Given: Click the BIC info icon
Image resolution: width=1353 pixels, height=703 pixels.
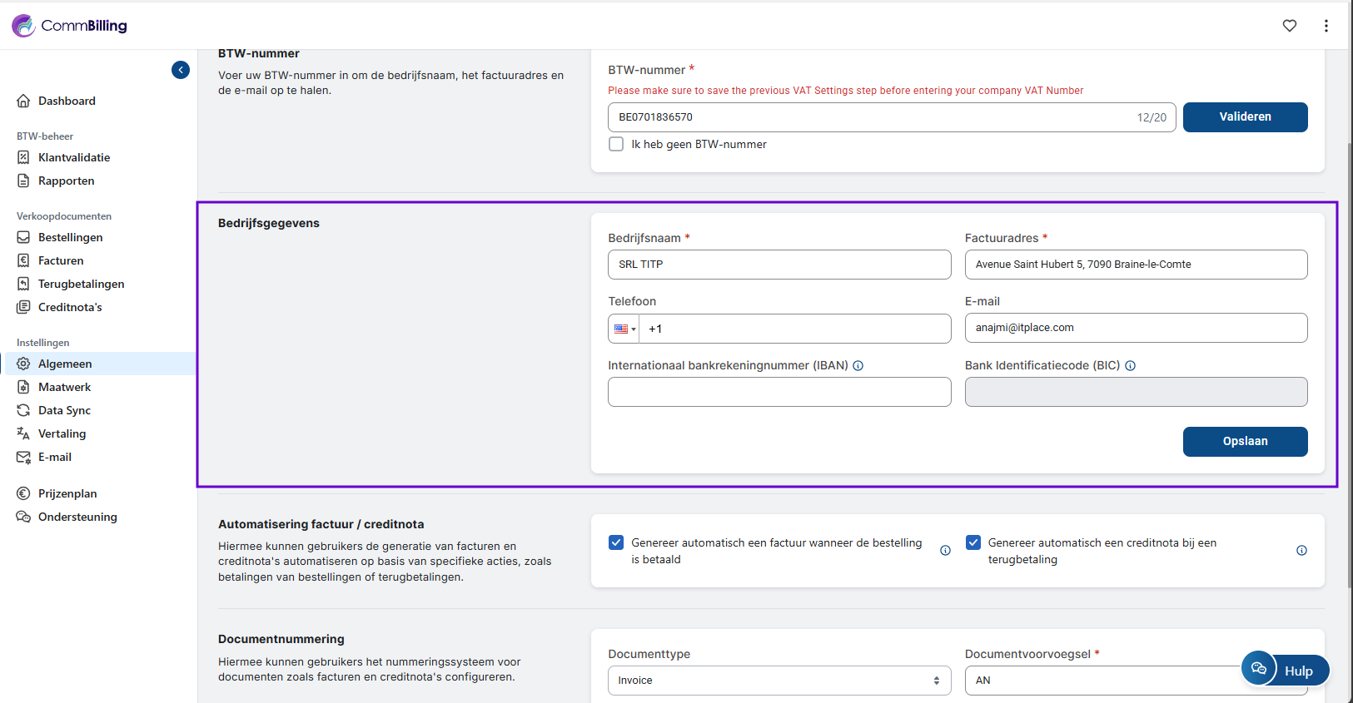Looking at the screenshot, I should (1130, 365).
